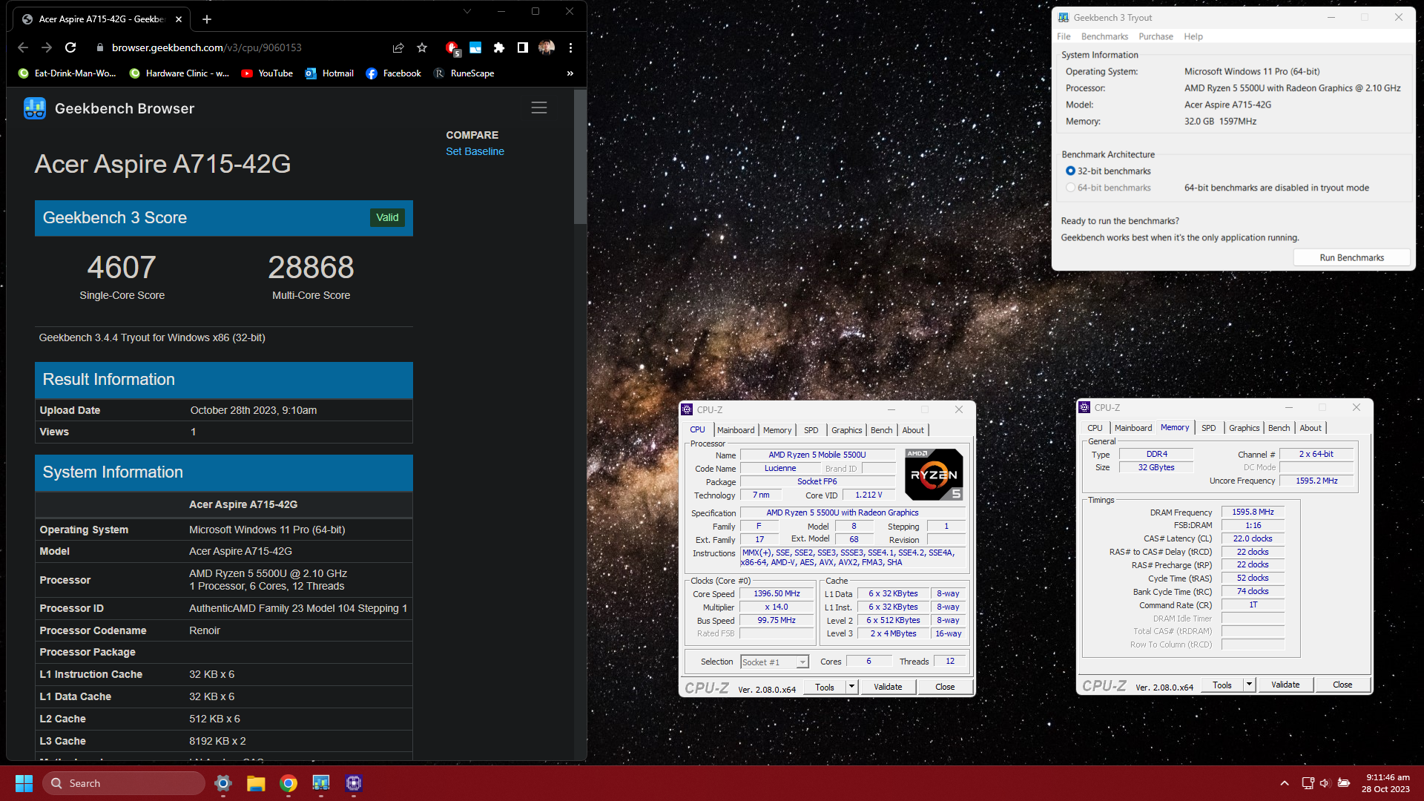The image size is (1424, 801).
Task: Open Geekbench Benchmarks menu
Action: click(1104, 36)
